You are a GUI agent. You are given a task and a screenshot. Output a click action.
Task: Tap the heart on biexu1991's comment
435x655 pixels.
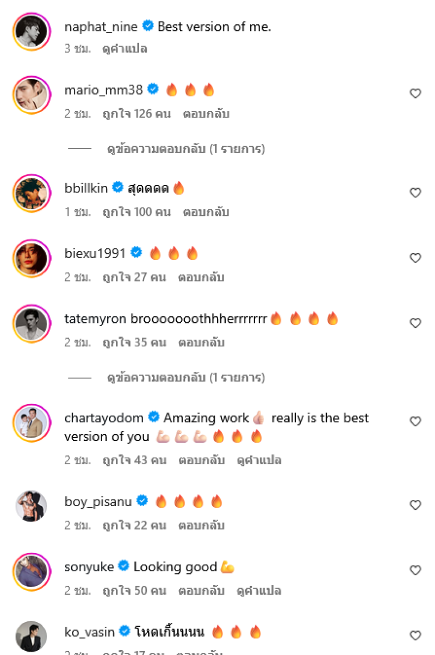pyautogui.click(x=415, y=258)
